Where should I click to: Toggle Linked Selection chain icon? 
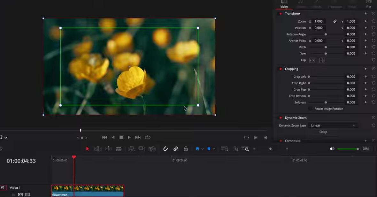[x=176, y=149]
